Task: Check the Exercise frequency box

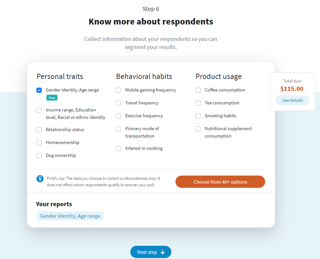Action: coord(118,116)
